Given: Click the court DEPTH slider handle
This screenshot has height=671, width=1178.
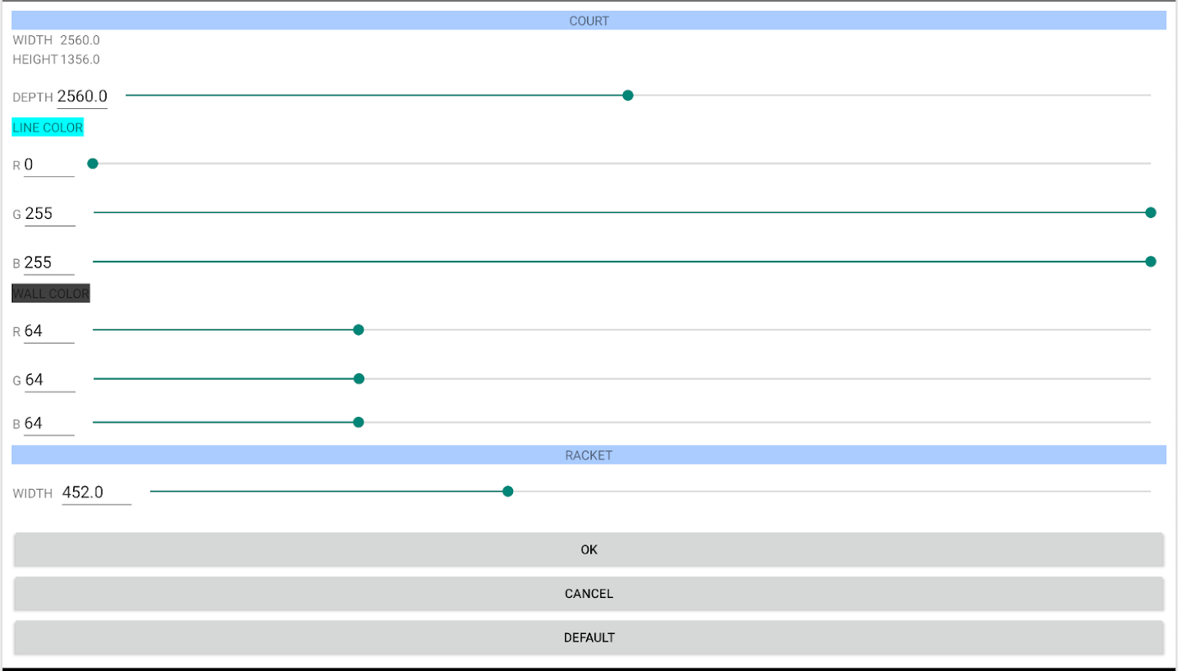Looking at the screenshot, I should (627, 96).
